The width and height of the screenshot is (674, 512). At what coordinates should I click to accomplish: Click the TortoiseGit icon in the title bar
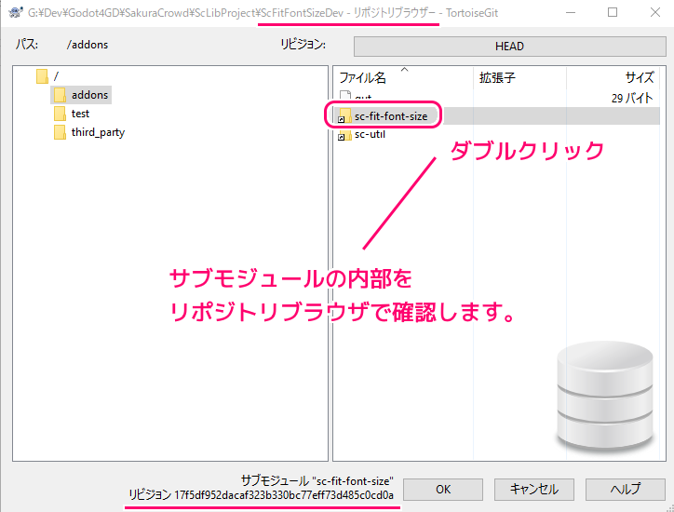(x=14, y=13)
